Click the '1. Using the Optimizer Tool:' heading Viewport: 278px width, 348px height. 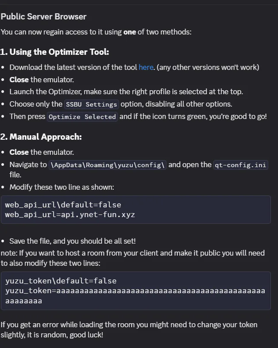(54, 52)
